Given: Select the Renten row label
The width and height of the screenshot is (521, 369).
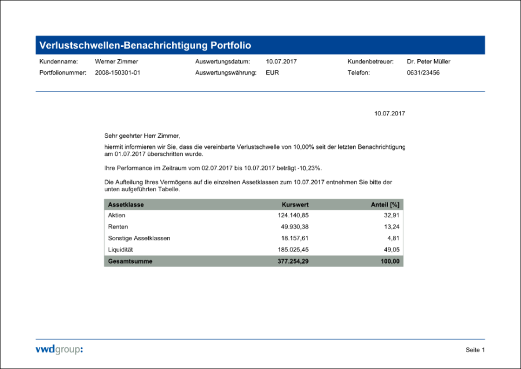Looking at the screenshot, I should coord(118,226).
